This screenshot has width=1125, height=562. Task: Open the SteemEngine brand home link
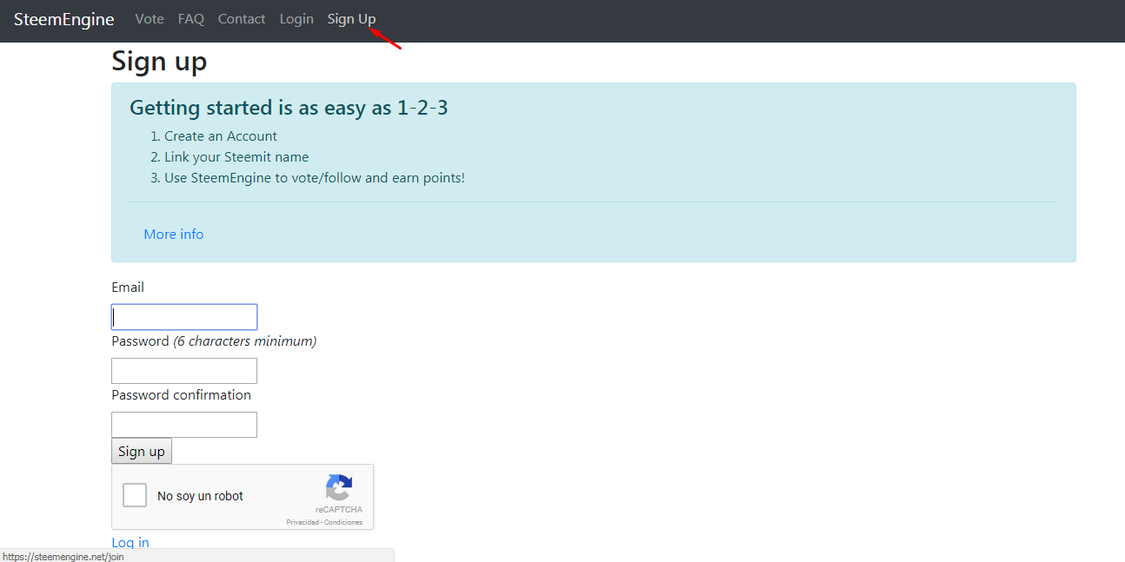tap(64, 19)
